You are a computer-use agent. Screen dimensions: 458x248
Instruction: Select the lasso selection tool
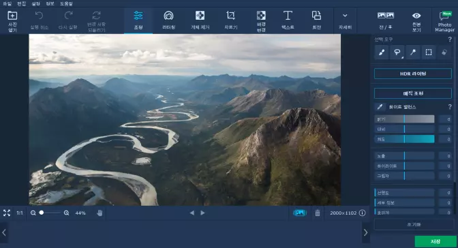tap(397, 52)
